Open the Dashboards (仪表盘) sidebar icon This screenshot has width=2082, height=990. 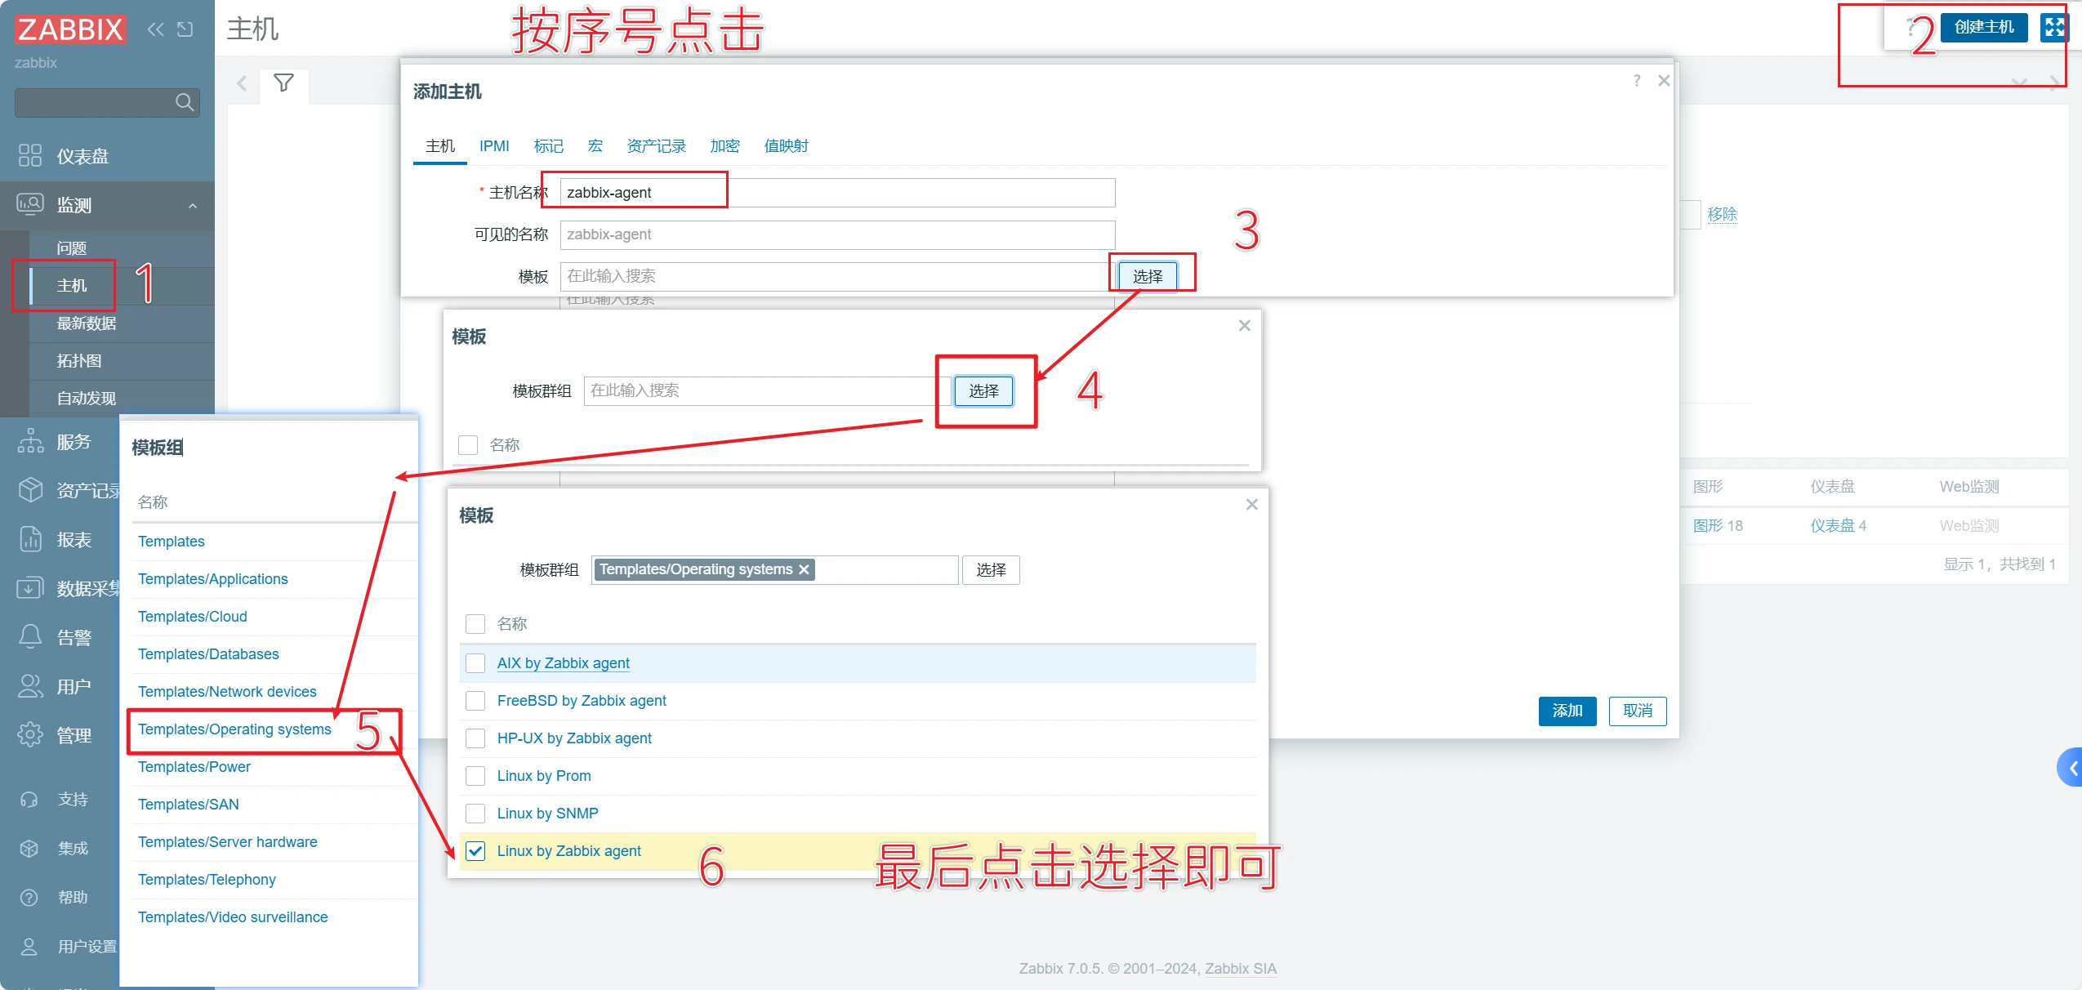pyautogui.click(x=30, y=155)
